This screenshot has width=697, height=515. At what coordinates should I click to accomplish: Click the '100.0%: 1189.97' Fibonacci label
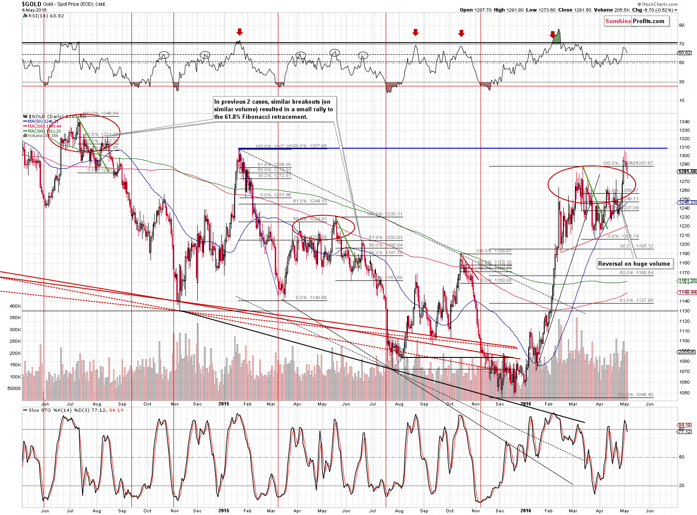[493, 251]
